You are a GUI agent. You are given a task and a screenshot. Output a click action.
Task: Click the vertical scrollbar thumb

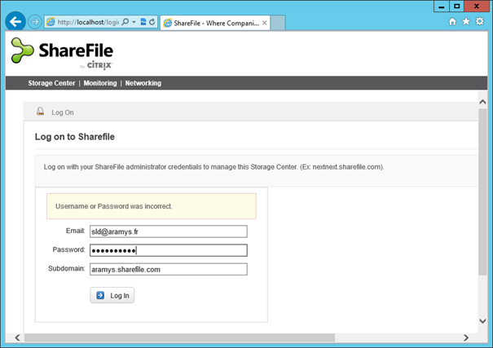482,192
